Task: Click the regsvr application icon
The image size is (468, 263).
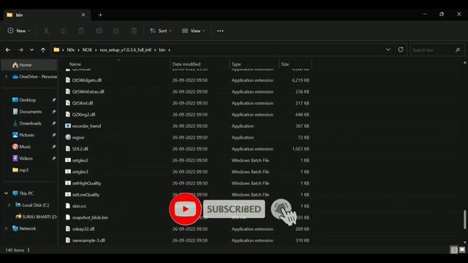Action: point(68,137)
